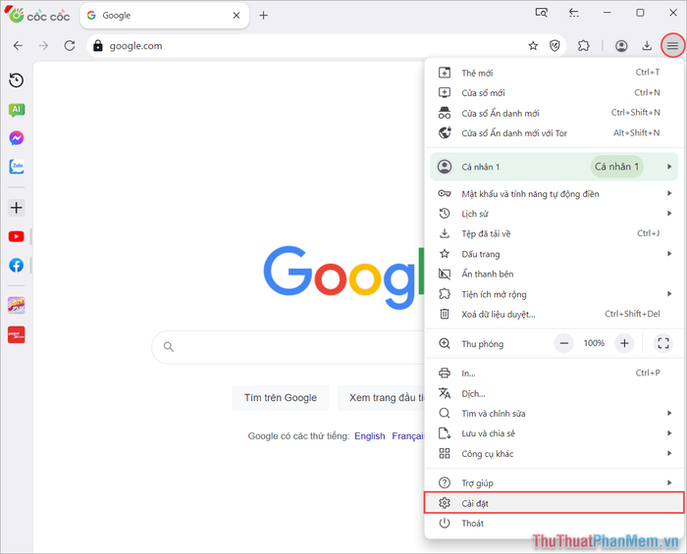
Task: Expand the 'Lịch sử' submenu
Action: point(554,214)
